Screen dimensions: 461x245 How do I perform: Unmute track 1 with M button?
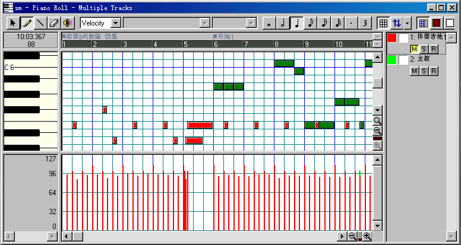[415, 48]
